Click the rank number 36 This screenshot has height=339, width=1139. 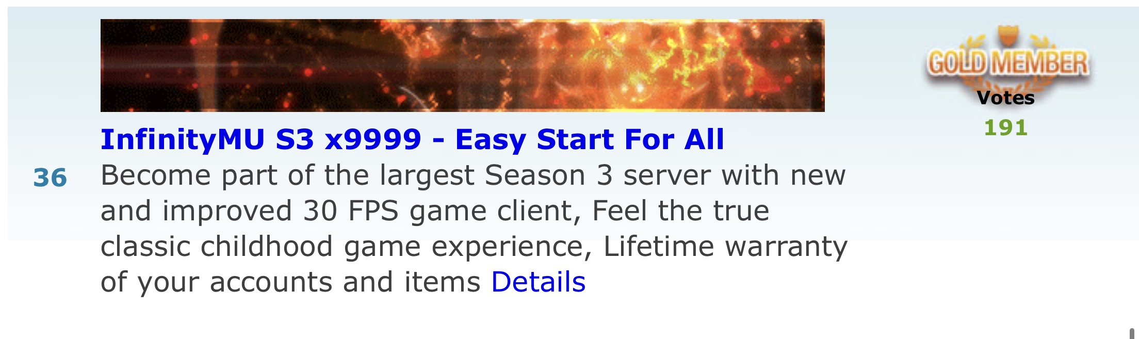coord(50,177)
